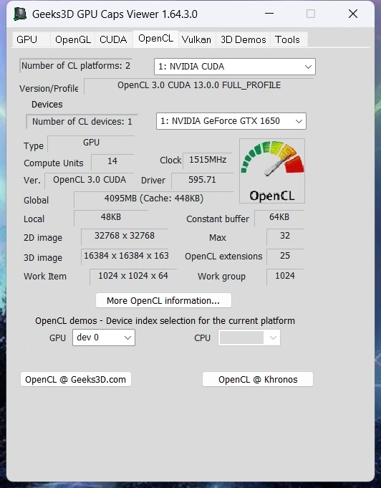Click the OpenCL demos device index label
Screen dimensions: 381x488
[x=165, y=321]
